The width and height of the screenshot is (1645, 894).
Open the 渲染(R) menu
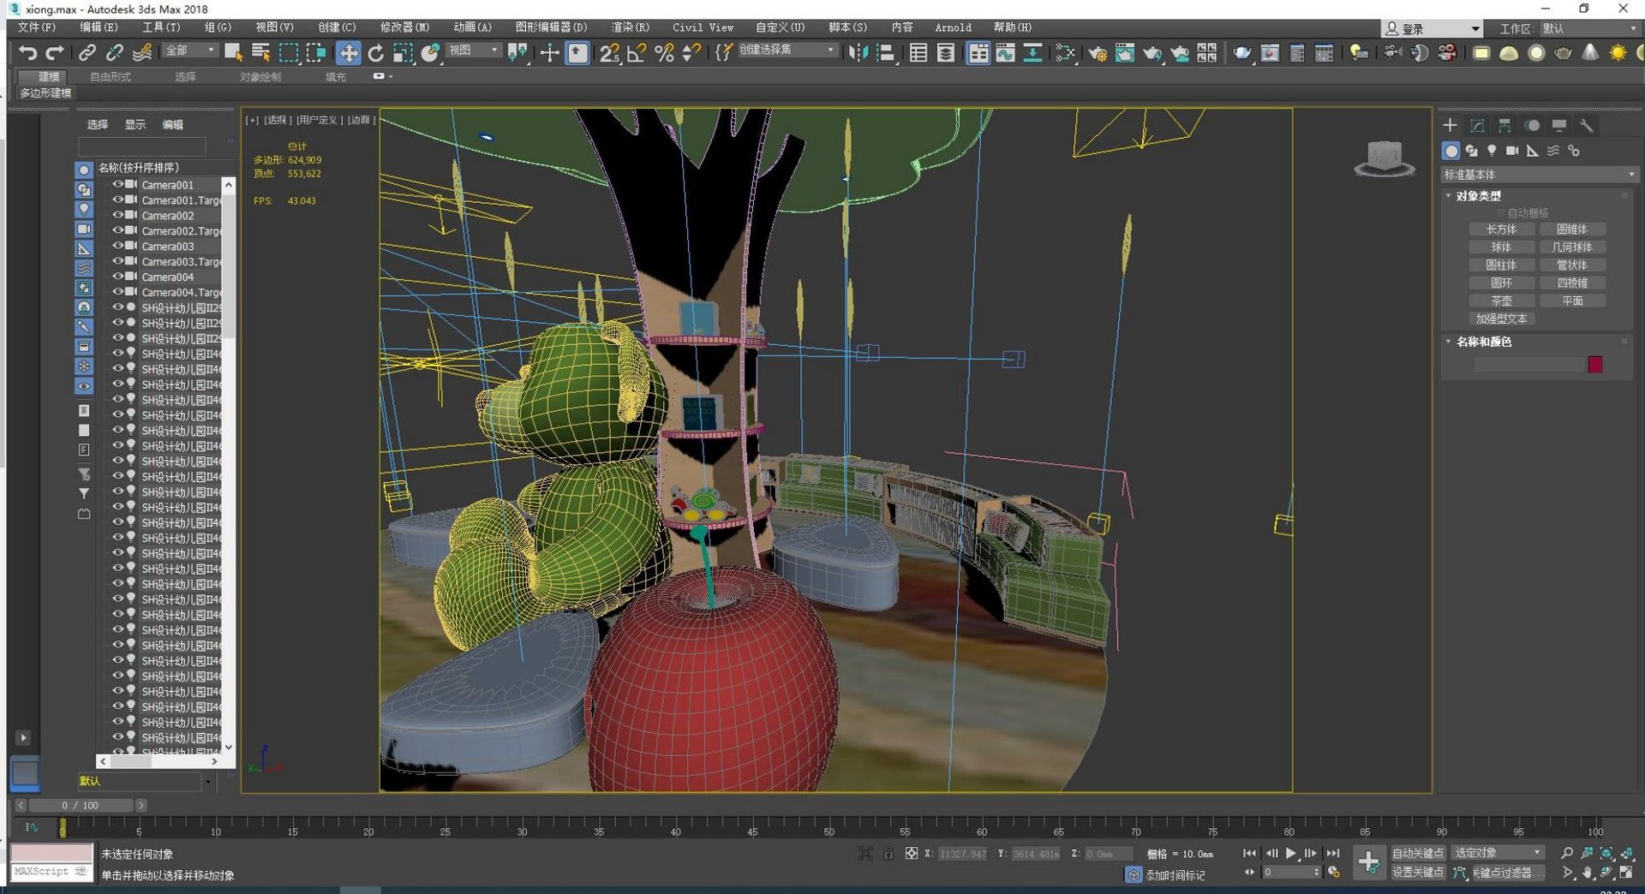point(630,27)
